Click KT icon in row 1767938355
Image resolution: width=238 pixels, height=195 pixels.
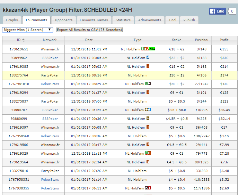(148, 188)
